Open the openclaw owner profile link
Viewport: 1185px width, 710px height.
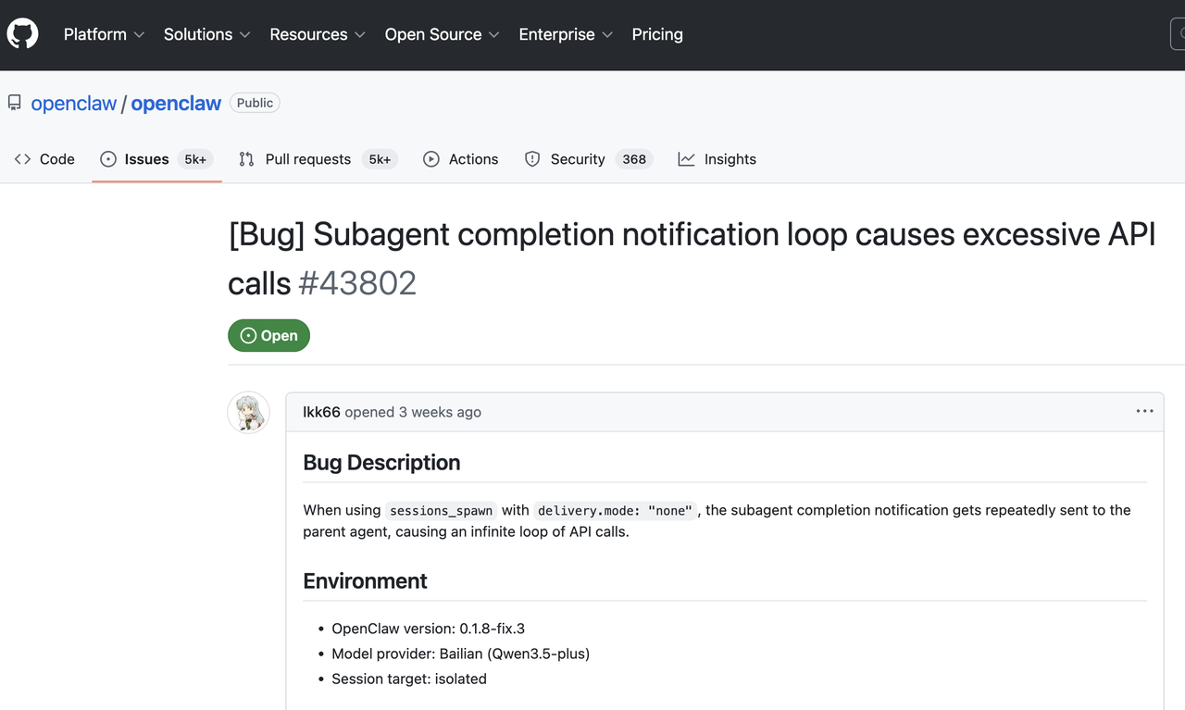click(74, 103)
